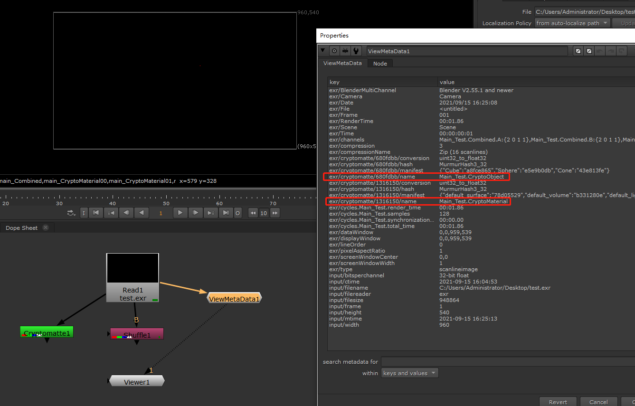Click into the search metadata for field
Screen dimensions: 635x406
click(508, 361)
